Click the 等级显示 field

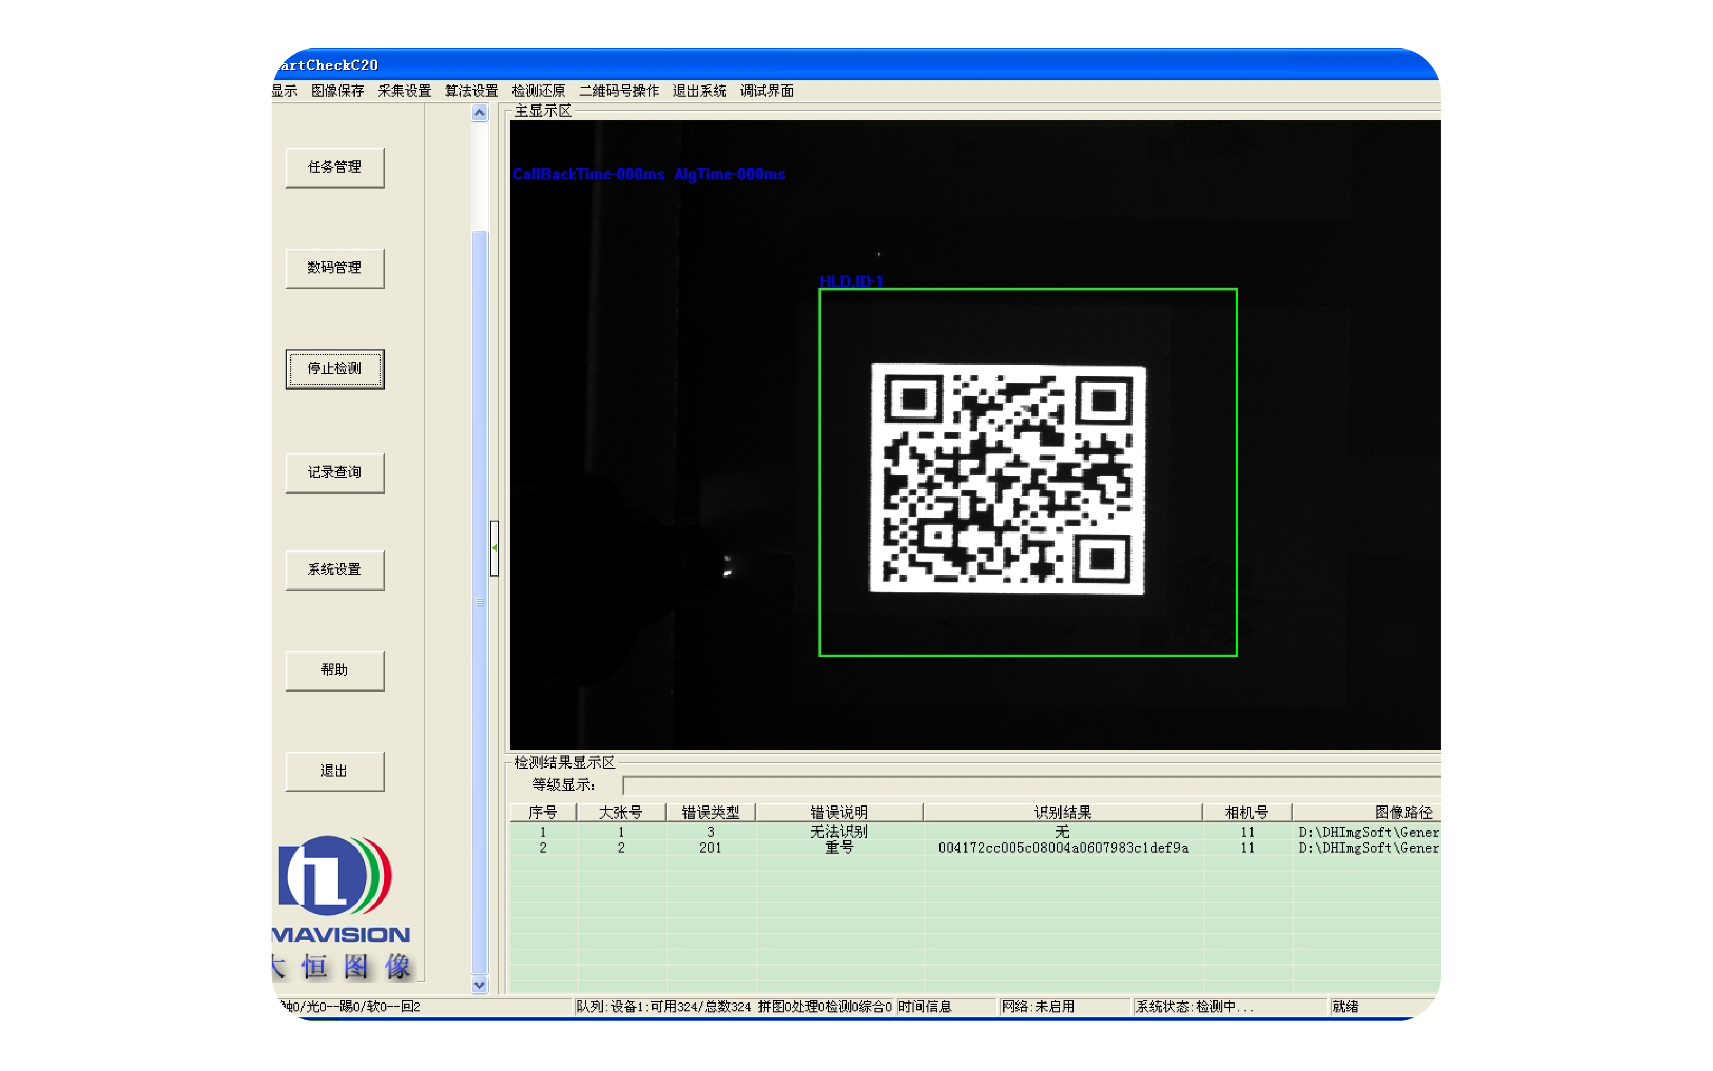[1031, 785]
